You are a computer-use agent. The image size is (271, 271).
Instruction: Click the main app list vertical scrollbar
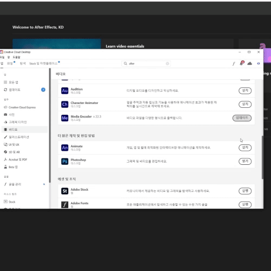click(262, 157)
